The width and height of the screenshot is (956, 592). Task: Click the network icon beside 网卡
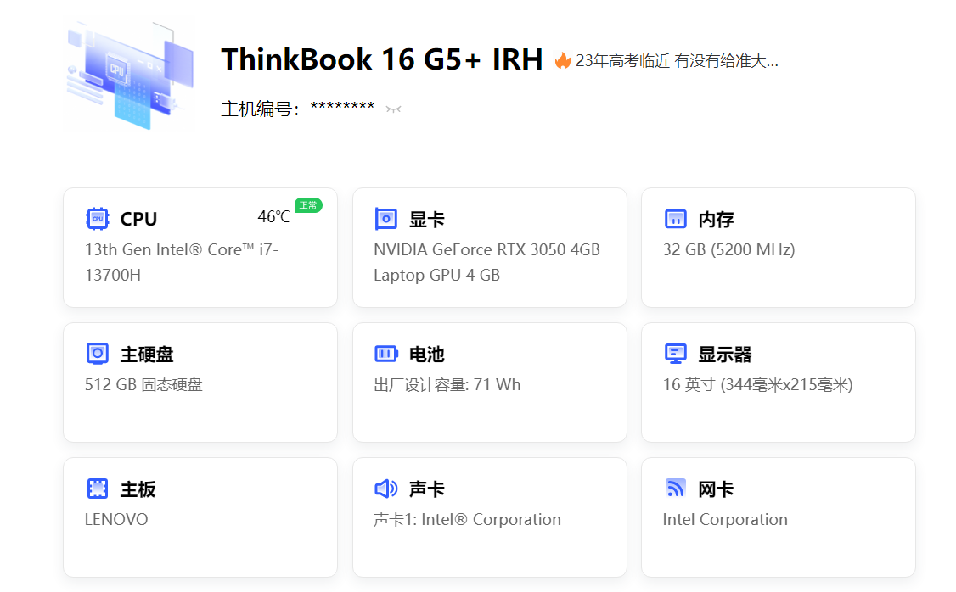click(676, 488)
